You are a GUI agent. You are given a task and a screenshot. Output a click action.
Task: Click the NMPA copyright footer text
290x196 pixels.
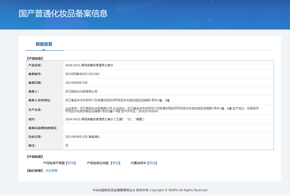click(x=150, y=190)
